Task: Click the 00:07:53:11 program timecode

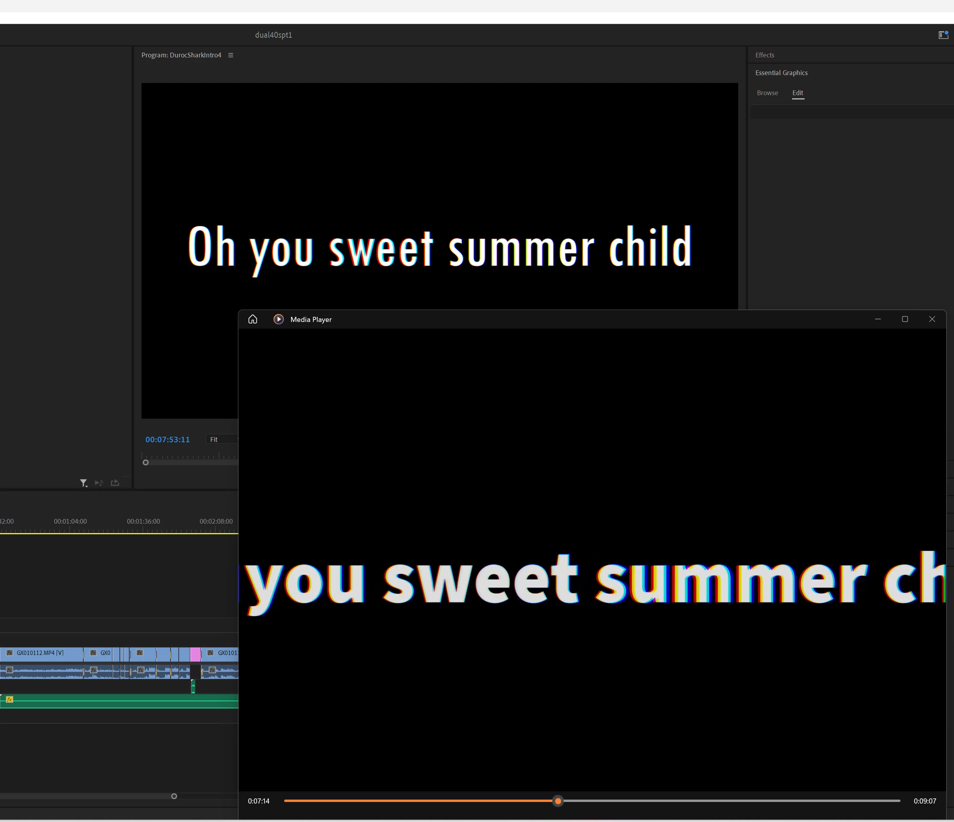Action: point(167,440)
